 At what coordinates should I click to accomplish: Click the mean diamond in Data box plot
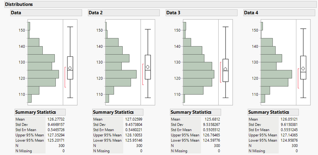coord(70,68)
